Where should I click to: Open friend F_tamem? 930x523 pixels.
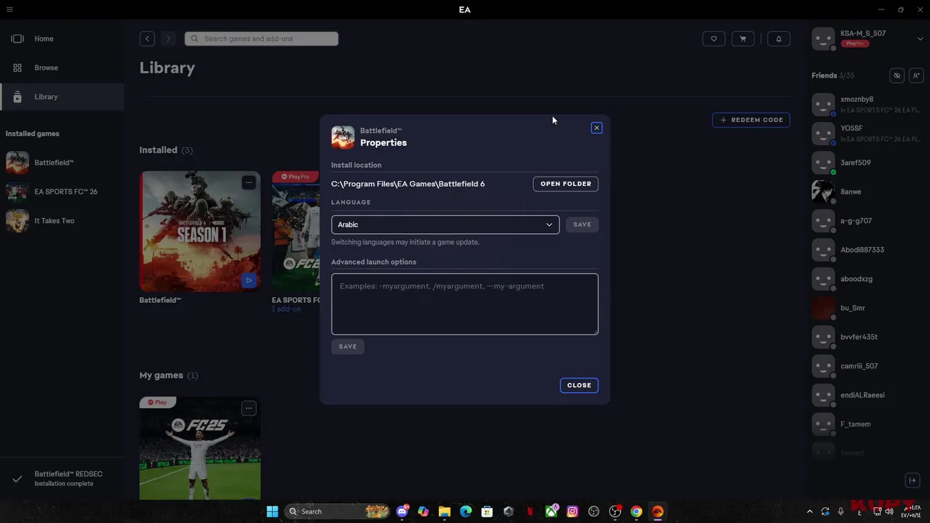click(868, 424)
